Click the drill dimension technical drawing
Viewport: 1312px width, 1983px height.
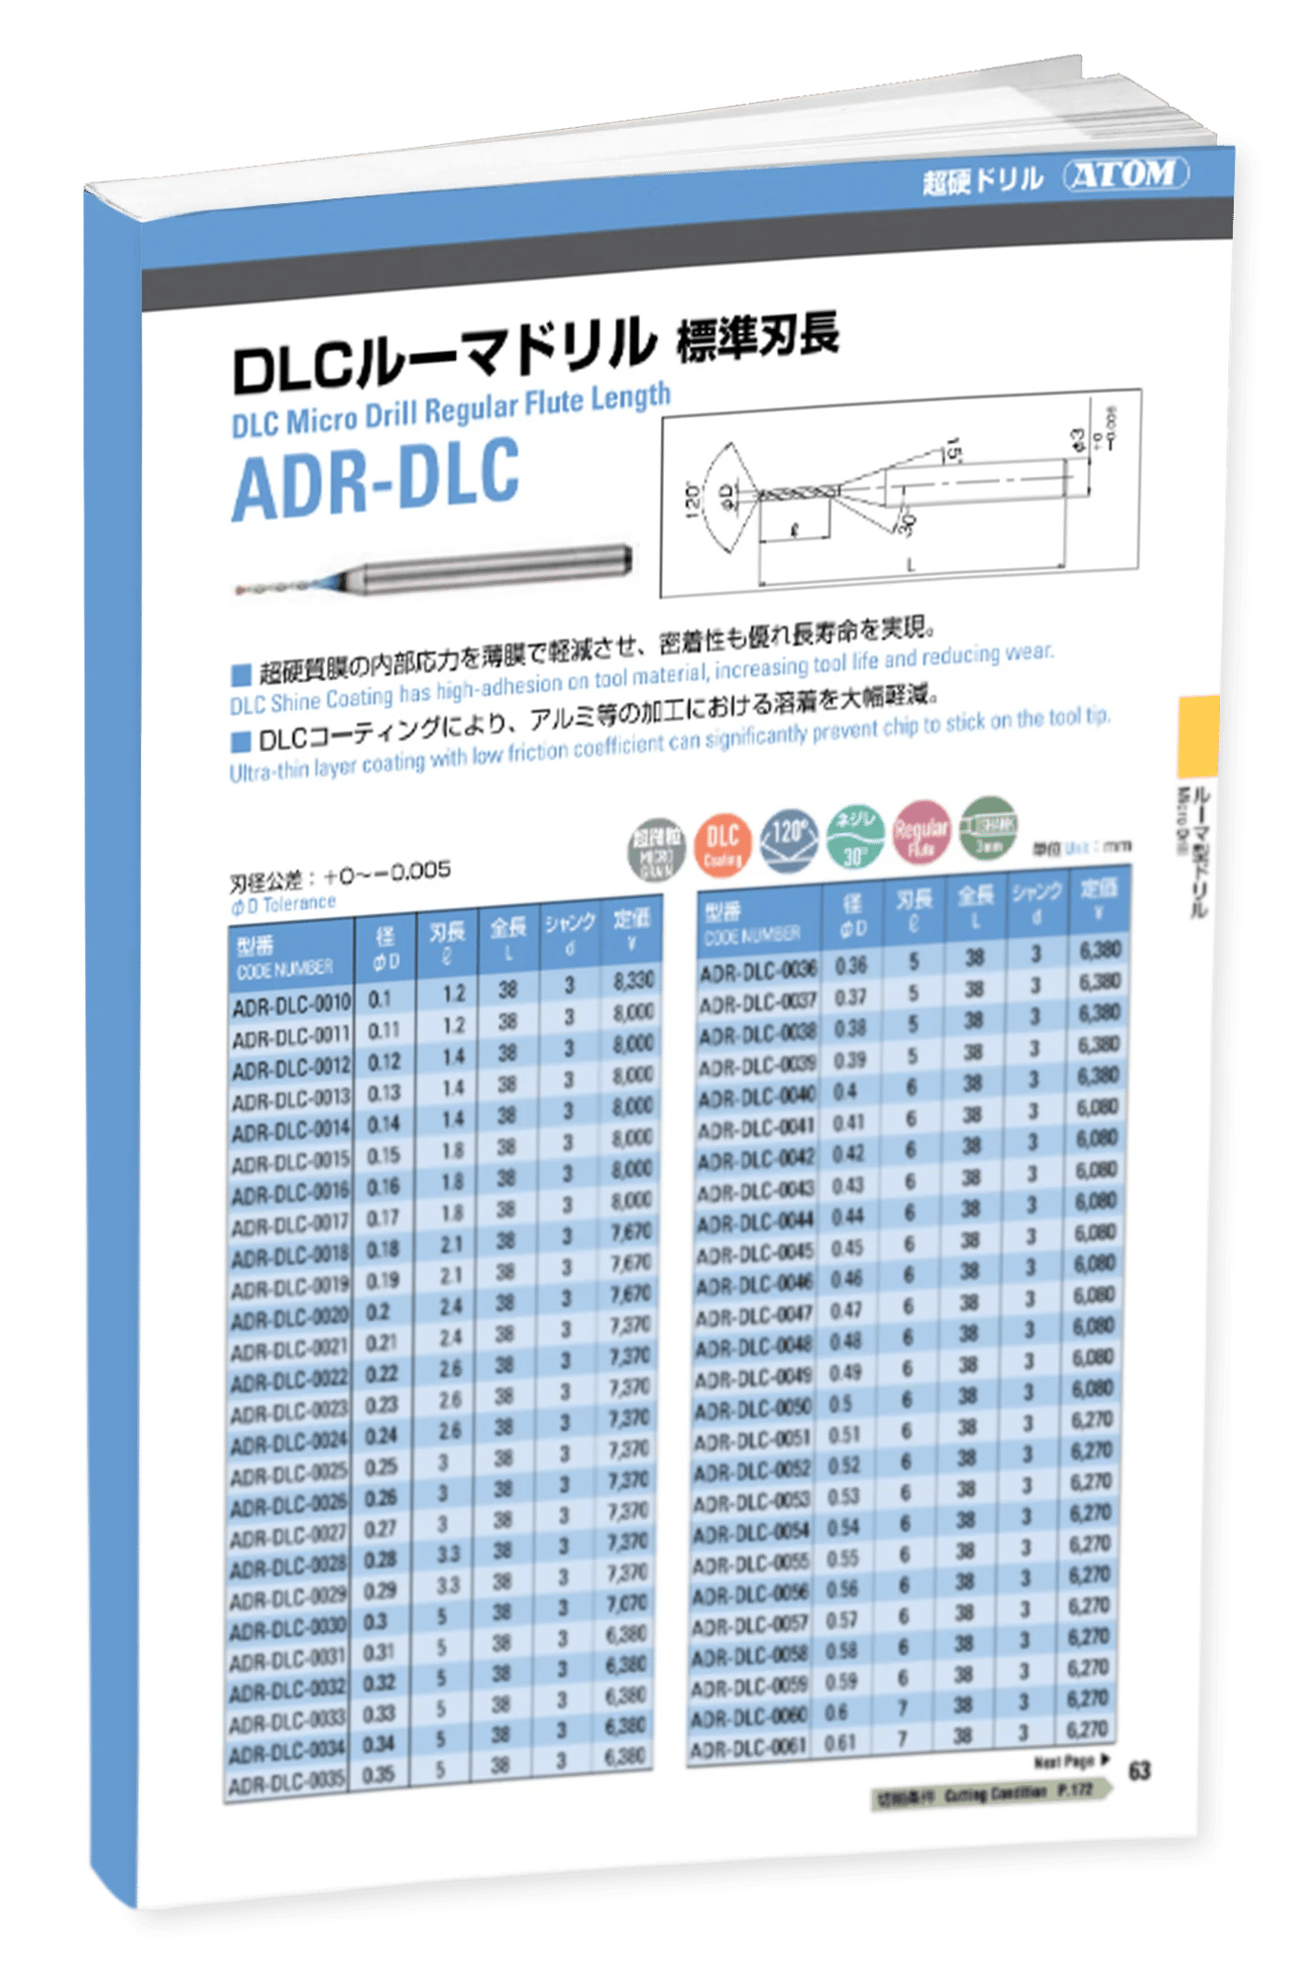tap(900, 492)
